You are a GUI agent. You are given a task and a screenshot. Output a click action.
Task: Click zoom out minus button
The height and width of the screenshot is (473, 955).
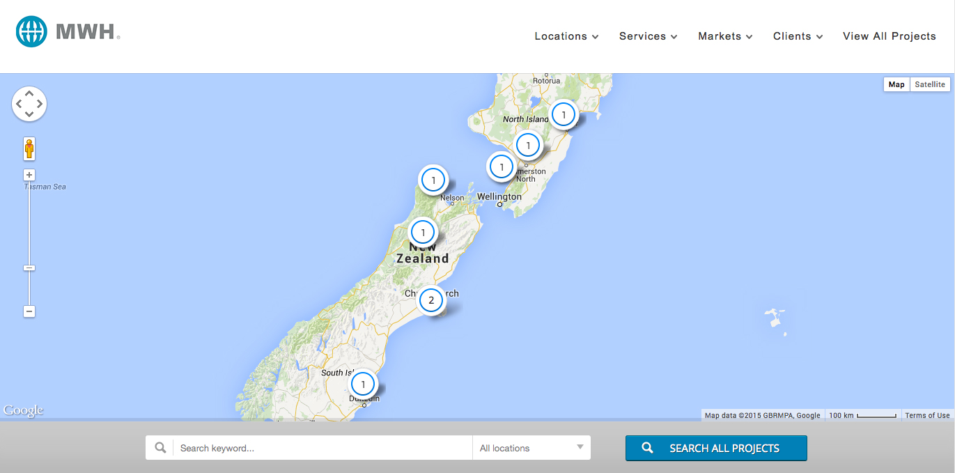[29, 311]
